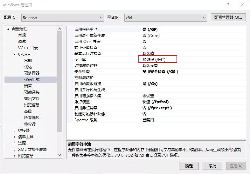Image resolution: width=250 pixels, height=174 pixels.
Task: Close the mimikatz 属性页 dialog
Action: click(x=242, y=5)
